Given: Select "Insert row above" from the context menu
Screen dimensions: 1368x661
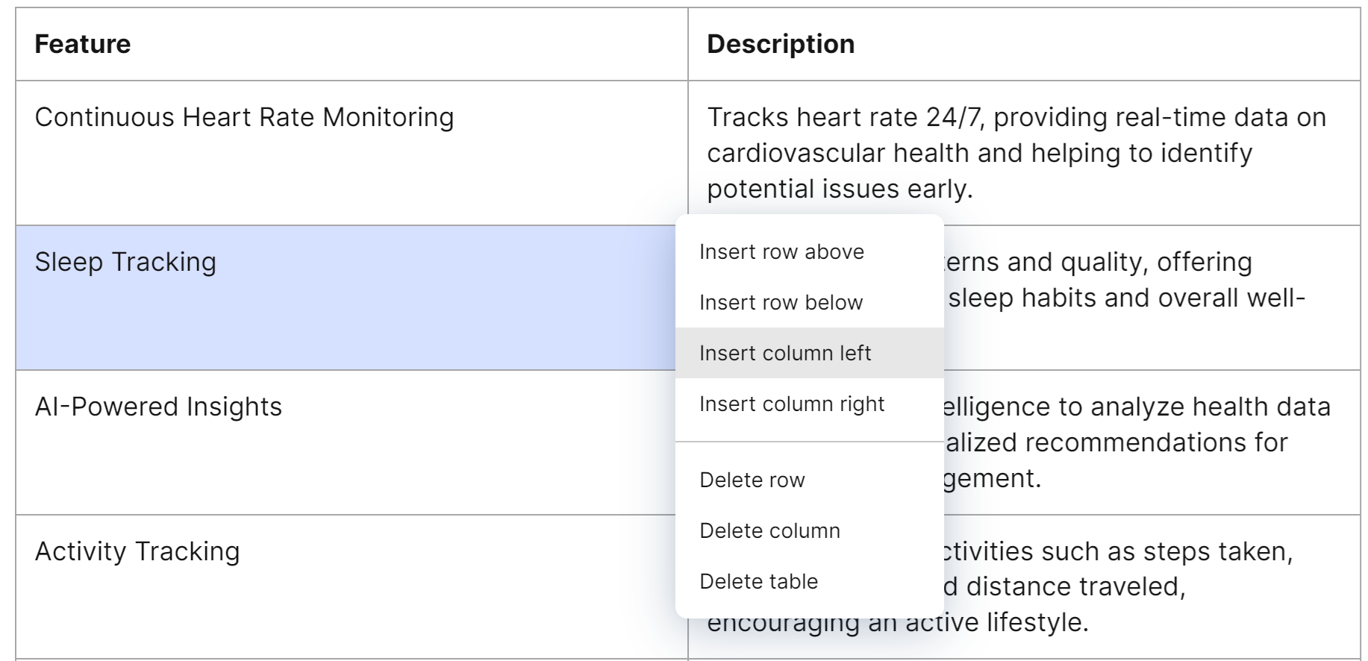Looking at the screenshot, I should (x=781, y=251).
